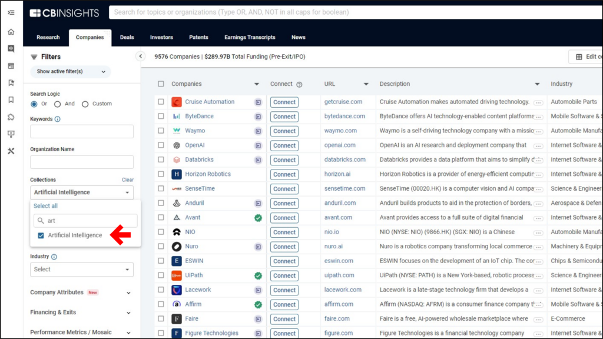Switch to the Patents tab
The width and height of the screenshot is (603, 339).
[198, 37]
